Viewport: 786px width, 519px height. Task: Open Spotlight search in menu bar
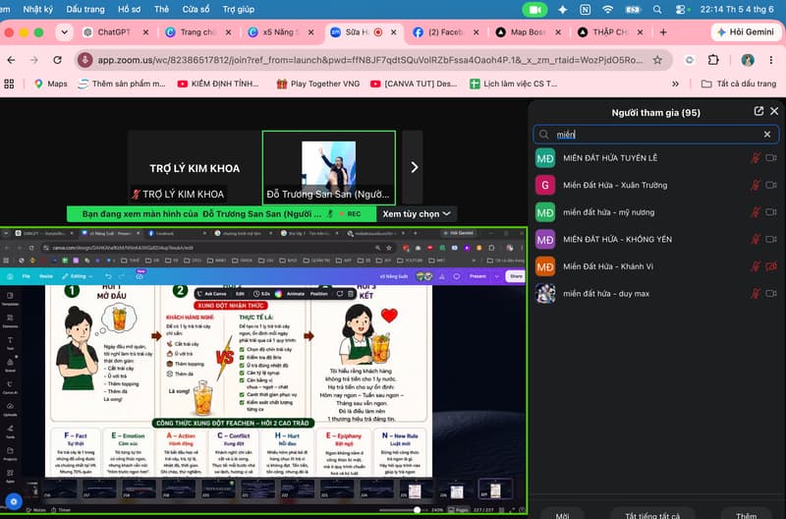point(657,9)
